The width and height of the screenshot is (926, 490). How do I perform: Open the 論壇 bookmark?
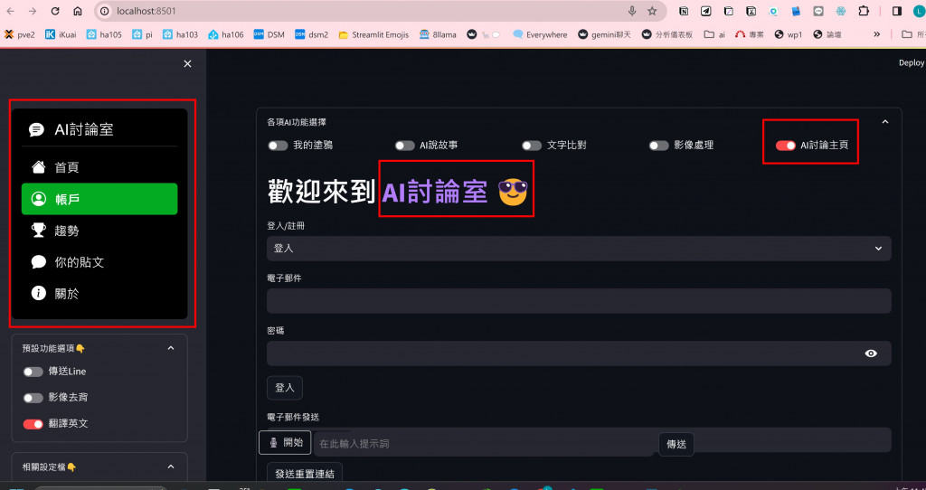(827, 35)
